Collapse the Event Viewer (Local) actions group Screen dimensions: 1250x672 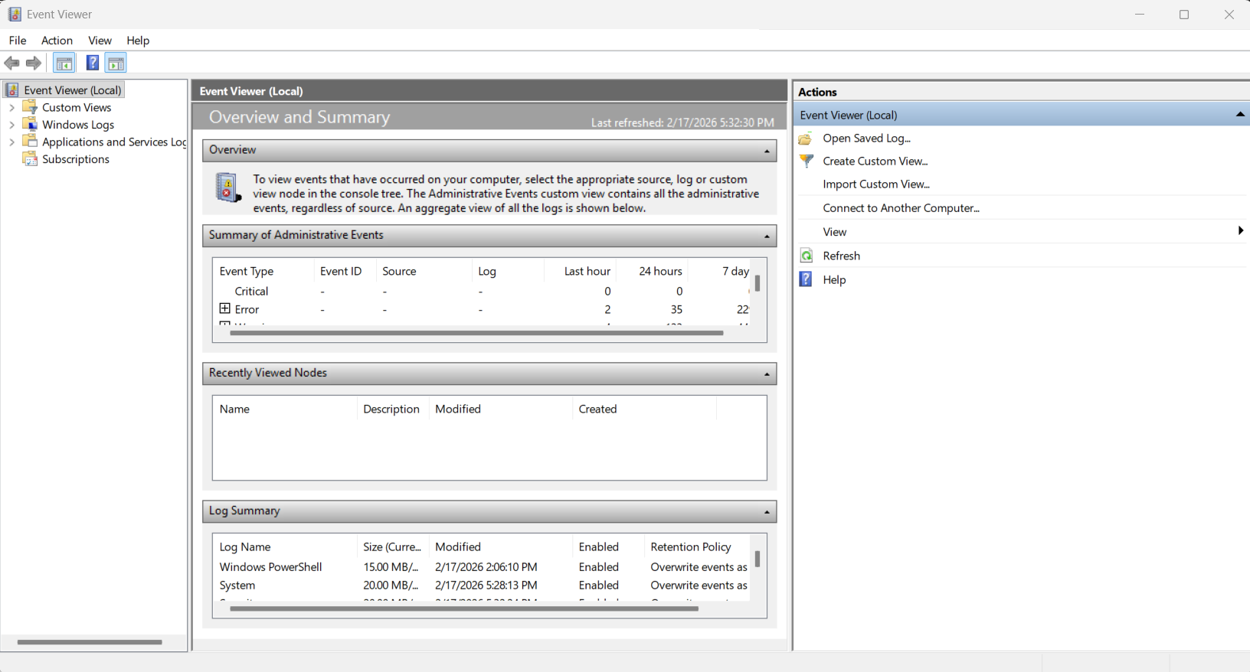tap(1240, 115)
